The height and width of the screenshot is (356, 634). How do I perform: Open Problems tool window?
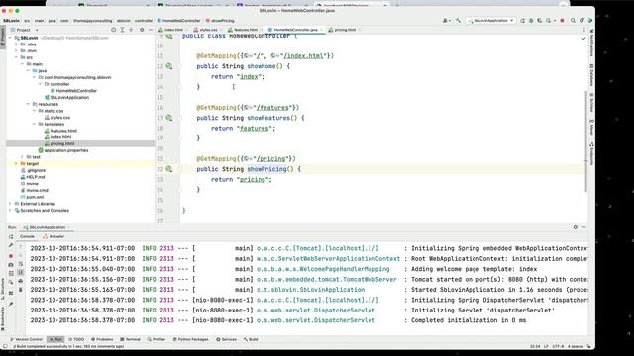102,339
